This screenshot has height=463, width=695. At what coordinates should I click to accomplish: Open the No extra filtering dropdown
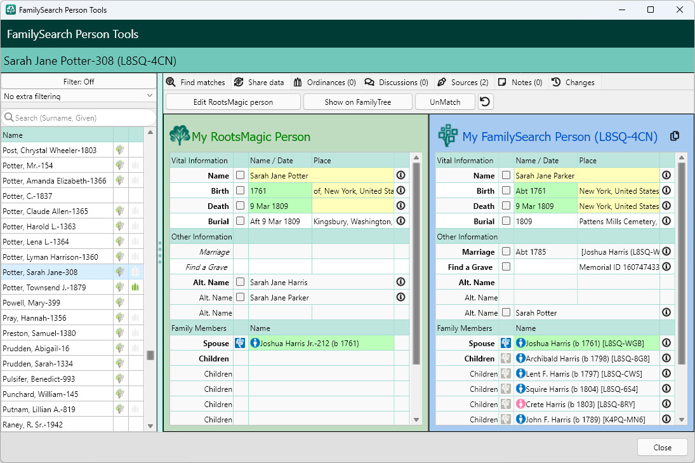pyautogui.click(x=79, y=96)
